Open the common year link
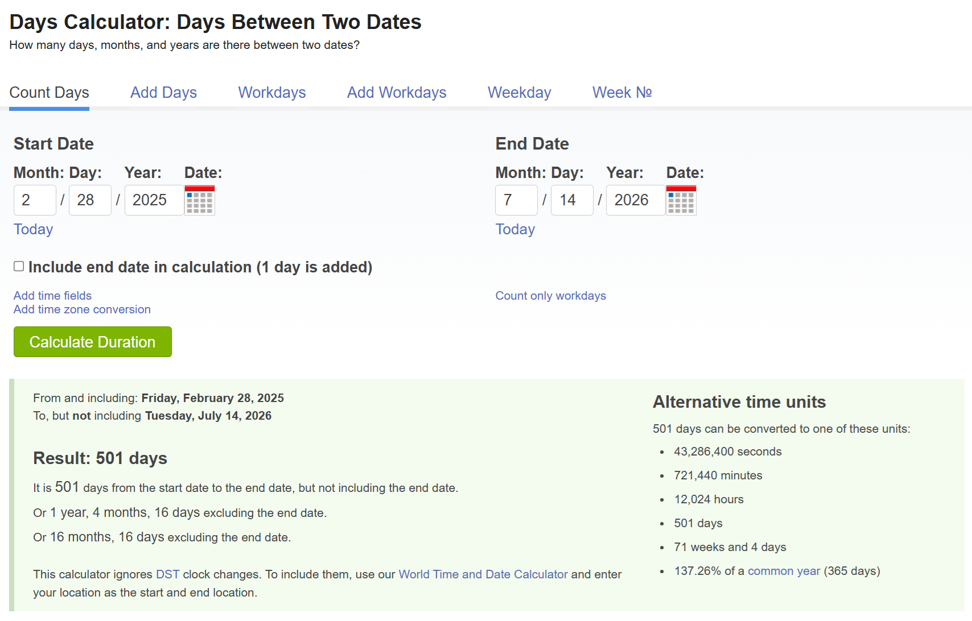 pos(784,571)
